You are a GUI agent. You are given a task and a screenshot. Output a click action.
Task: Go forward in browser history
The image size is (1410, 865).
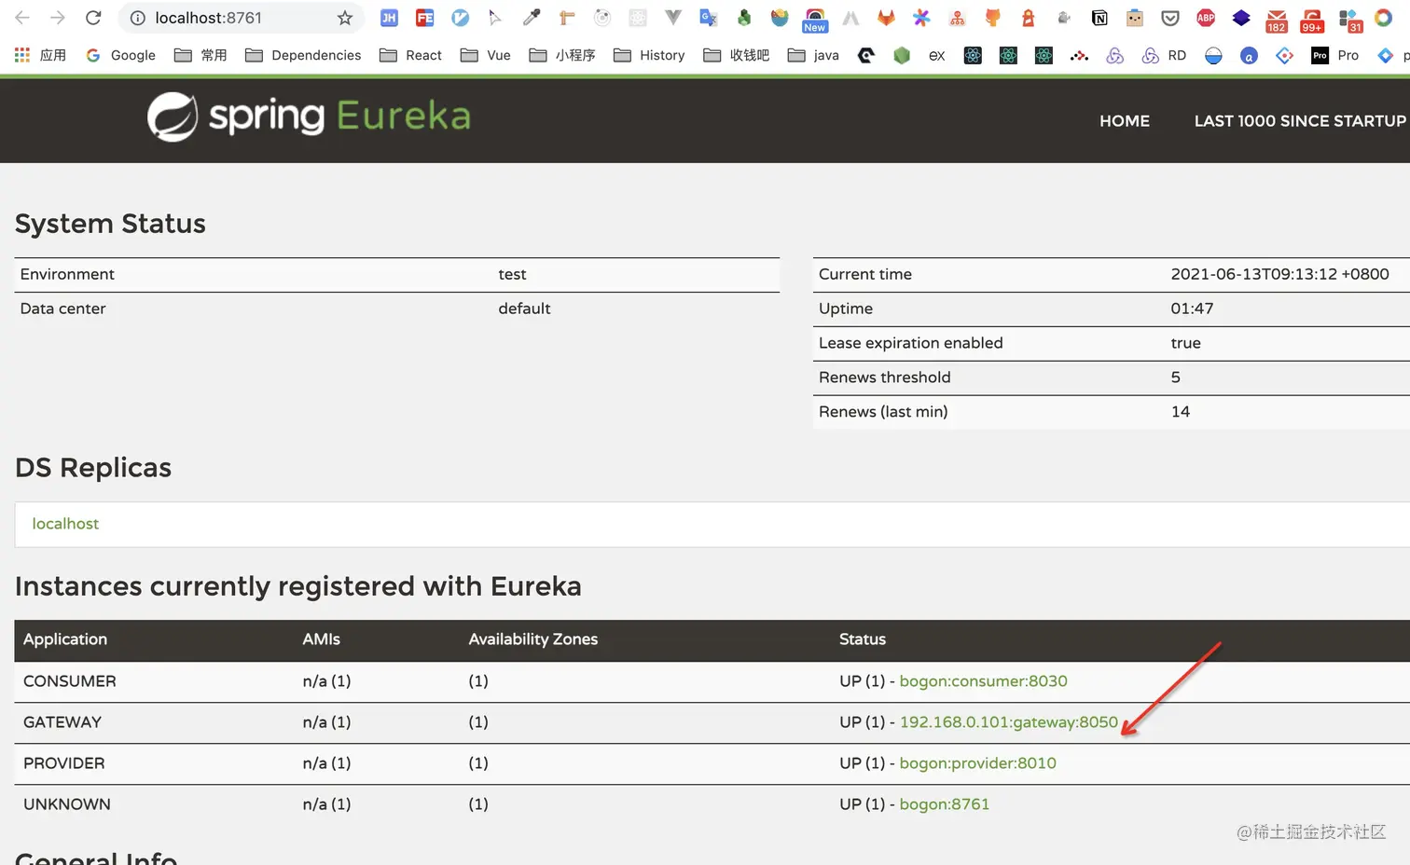click(x=58, y=18)
